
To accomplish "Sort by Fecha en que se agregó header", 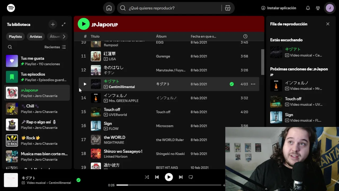I will coord(203,36).
